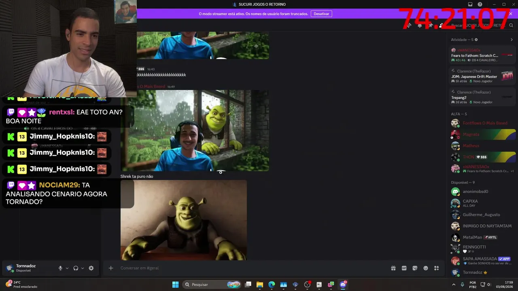Click the tray microphone indicator
The width and height of the screenshot is (518, 291).
(463, 285)
